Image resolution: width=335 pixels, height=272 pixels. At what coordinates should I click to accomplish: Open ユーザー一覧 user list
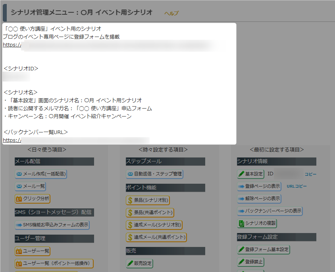click(x=33, y=251)
